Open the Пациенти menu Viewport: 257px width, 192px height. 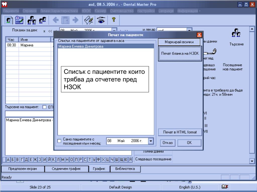(11, 11)
